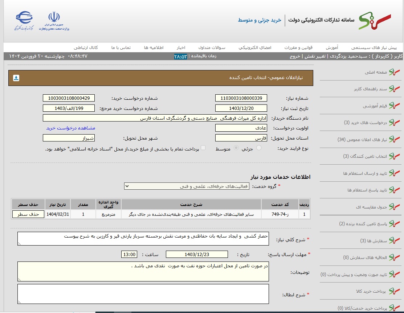This screenshot has width=404, height=313.
Task: Open the اخبار menu item
Action: [x=181, y=48]
